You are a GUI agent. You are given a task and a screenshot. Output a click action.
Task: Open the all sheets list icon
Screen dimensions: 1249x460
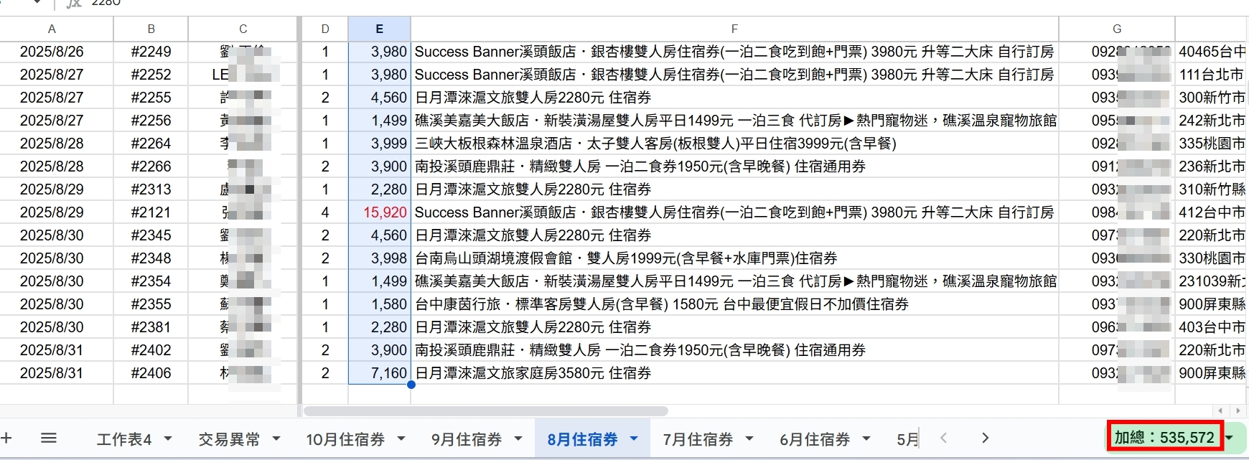click(x=48, y=438)
